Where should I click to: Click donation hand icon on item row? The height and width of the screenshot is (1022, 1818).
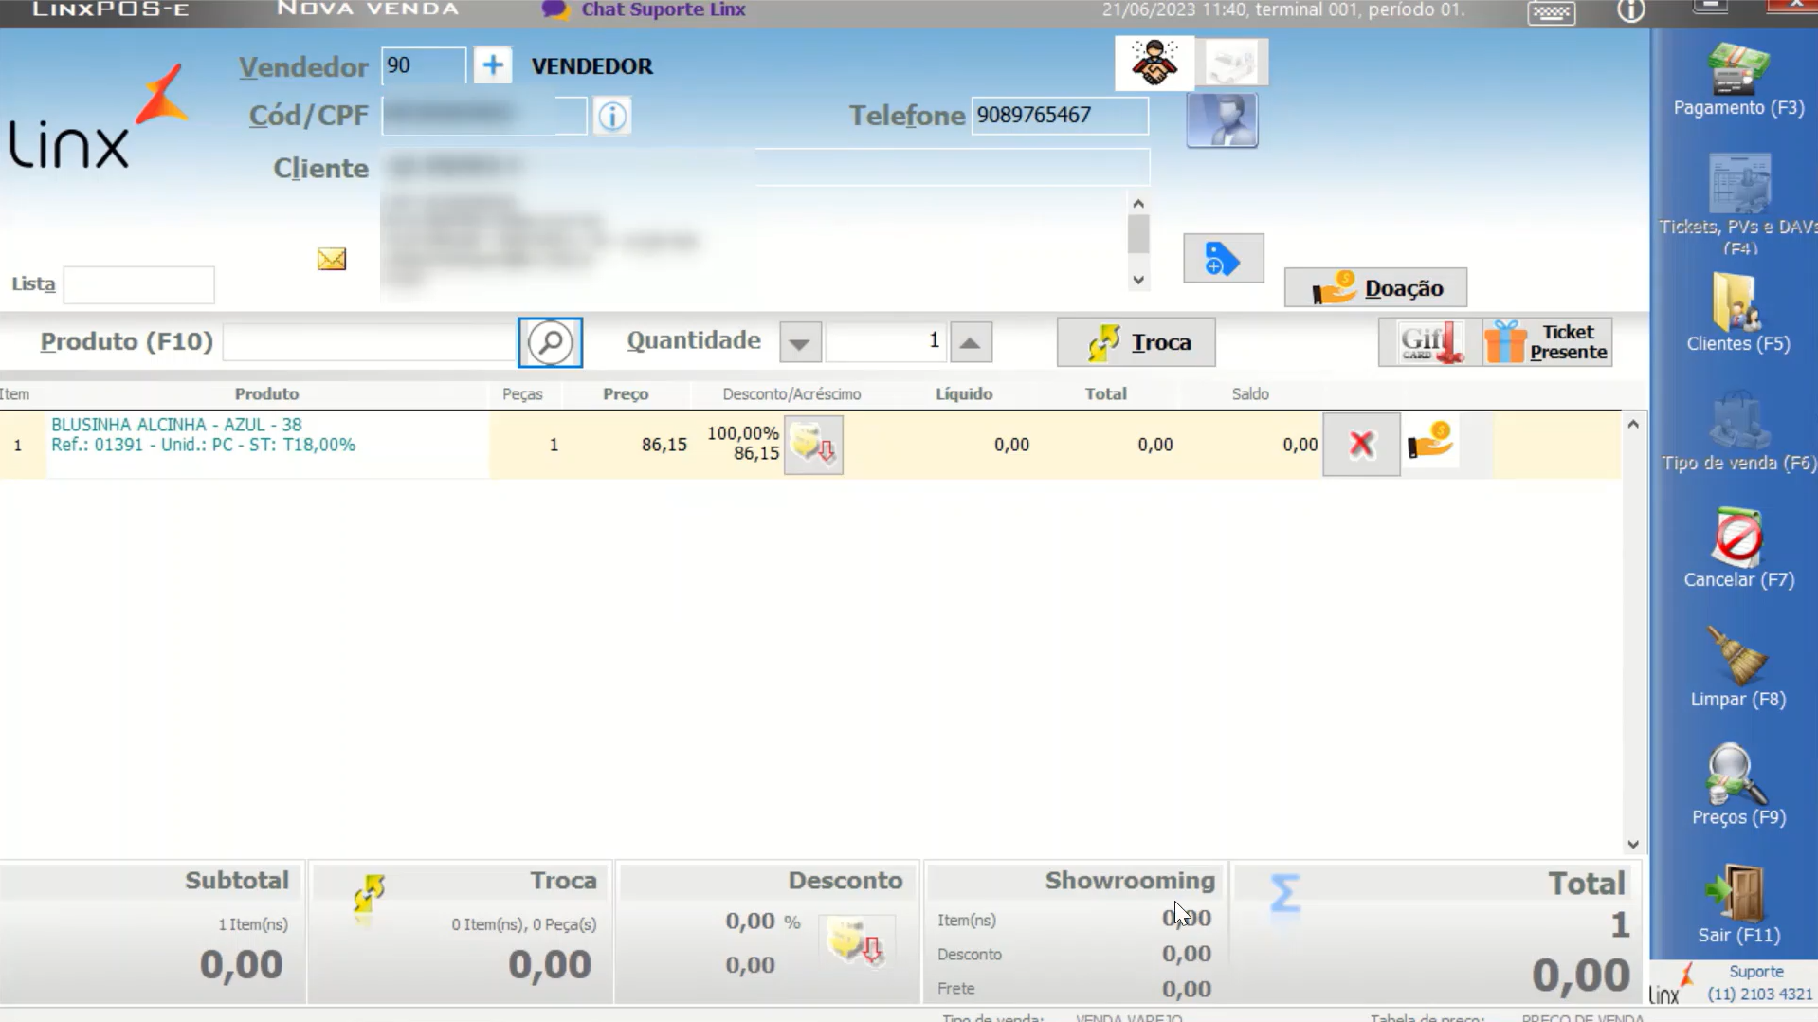point(1430,442)
